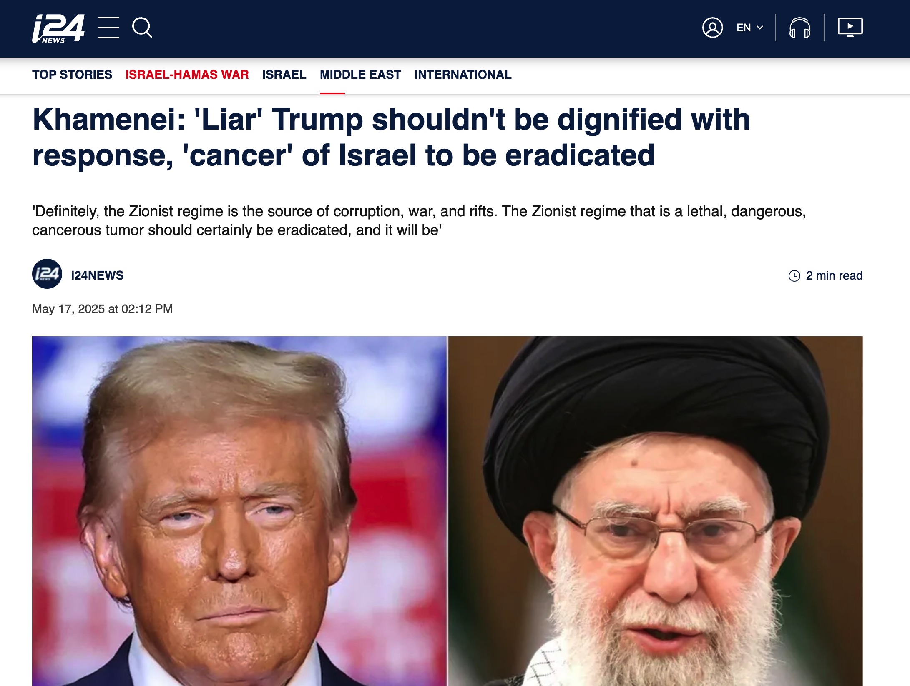This screenshot has height=686, width=910.
Task: Open the INTERNATIONAL section
Action: pos(463,75)
